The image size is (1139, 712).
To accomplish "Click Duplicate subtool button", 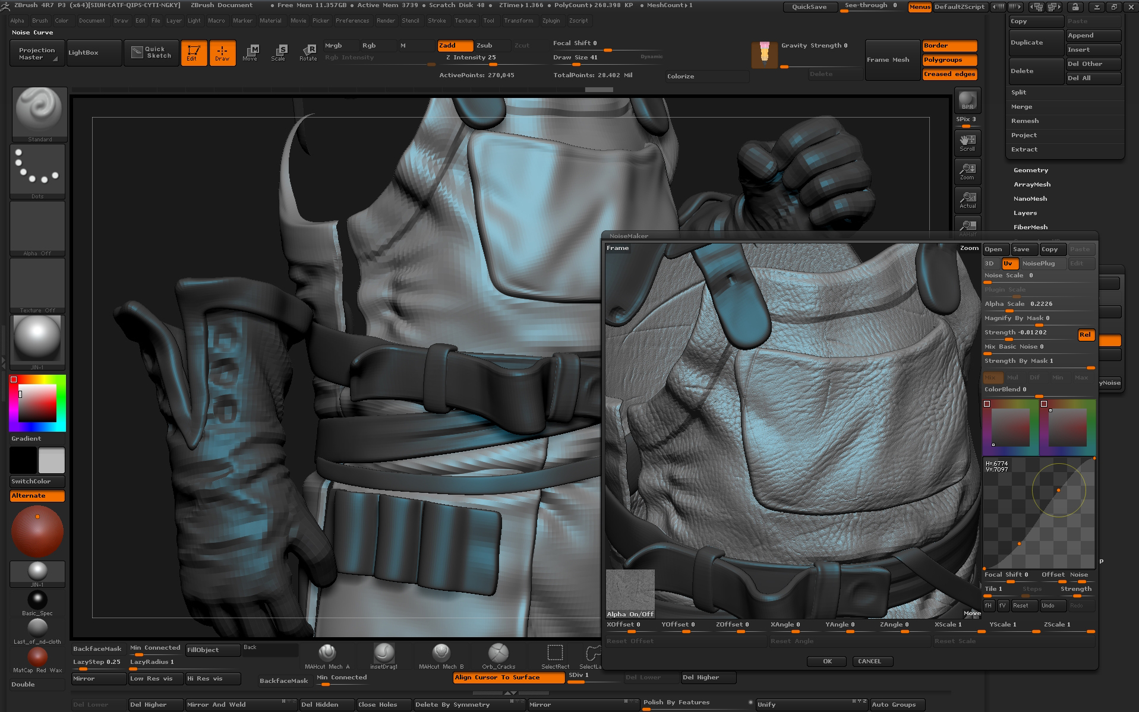I will (1036, 43).
